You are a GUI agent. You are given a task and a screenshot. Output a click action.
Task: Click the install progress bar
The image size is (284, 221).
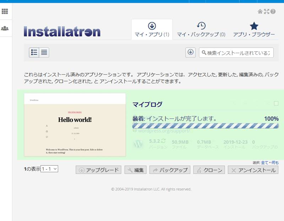tap(206, 126)
